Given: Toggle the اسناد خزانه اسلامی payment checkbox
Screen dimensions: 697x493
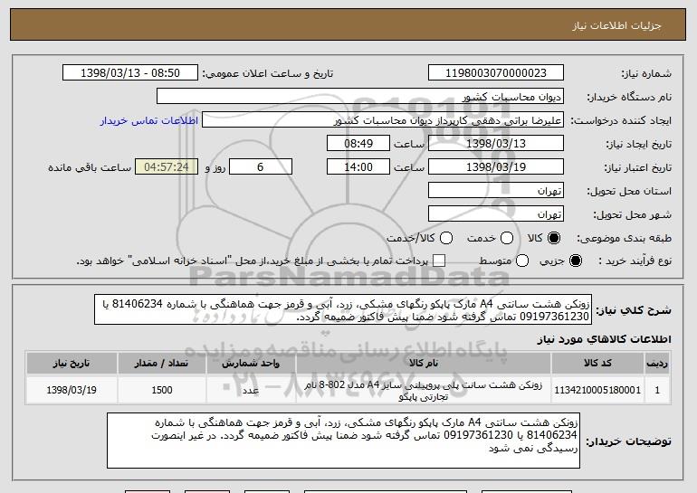Looking at the screenshot, I should (x=439, y=261).
